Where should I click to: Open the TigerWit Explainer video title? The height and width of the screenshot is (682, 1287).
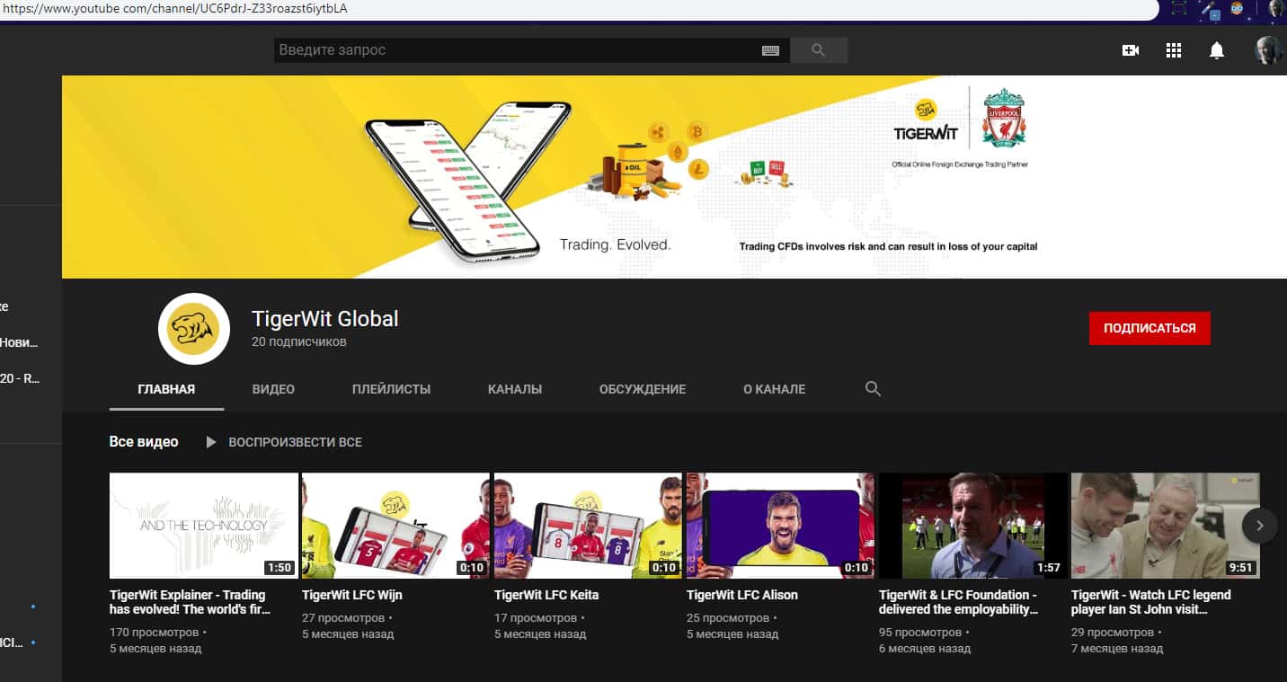click(190, 602)
